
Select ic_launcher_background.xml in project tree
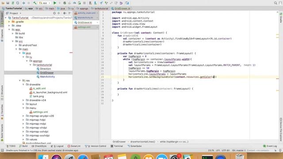point(50,92)
